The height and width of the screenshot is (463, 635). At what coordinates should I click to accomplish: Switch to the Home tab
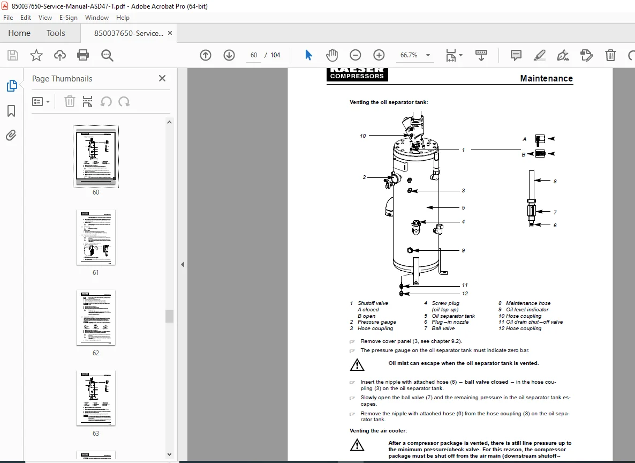(x=19, y=33)
